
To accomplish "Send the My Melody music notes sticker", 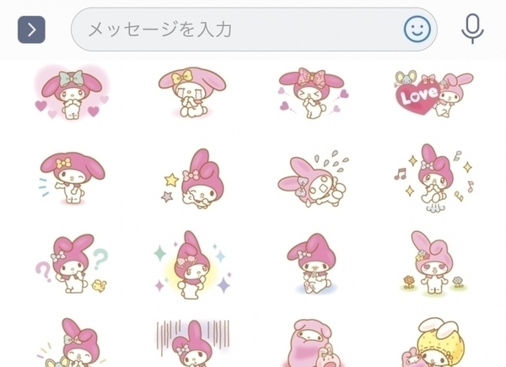I will (x=434, y=179).
